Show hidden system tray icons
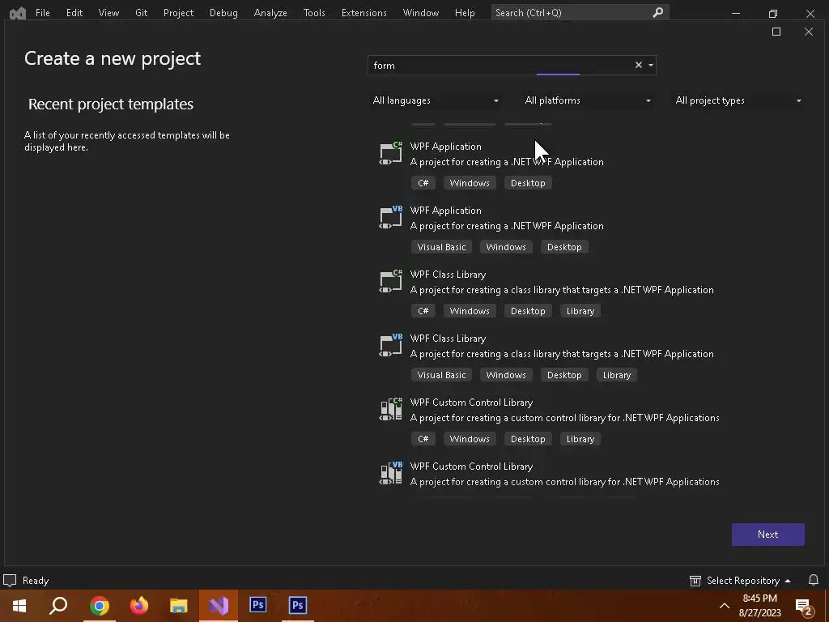This screenshot has width=829, height=622. pyautogui.click(x=725, y=606)
